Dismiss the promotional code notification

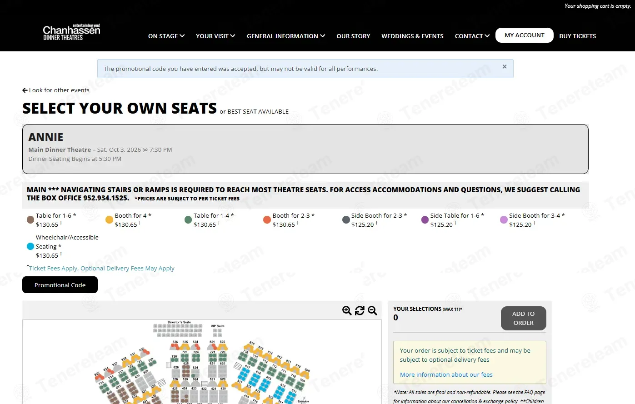point(505,67)
